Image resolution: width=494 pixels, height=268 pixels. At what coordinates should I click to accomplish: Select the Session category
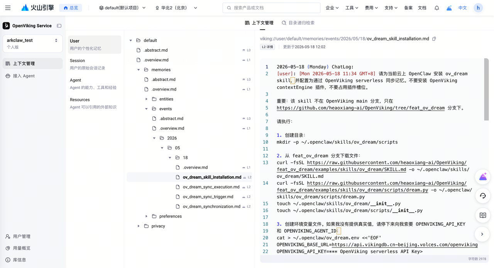coord(95,64)
